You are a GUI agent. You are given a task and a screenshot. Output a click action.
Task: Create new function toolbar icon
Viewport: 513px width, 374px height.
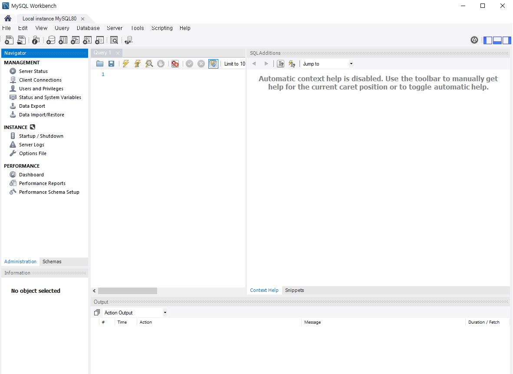pos(99,40)
